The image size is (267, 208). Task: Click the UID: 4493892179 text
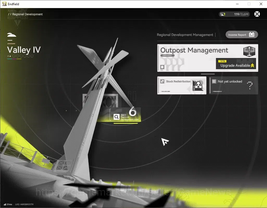pyautogui.click(x=24, y=204)
